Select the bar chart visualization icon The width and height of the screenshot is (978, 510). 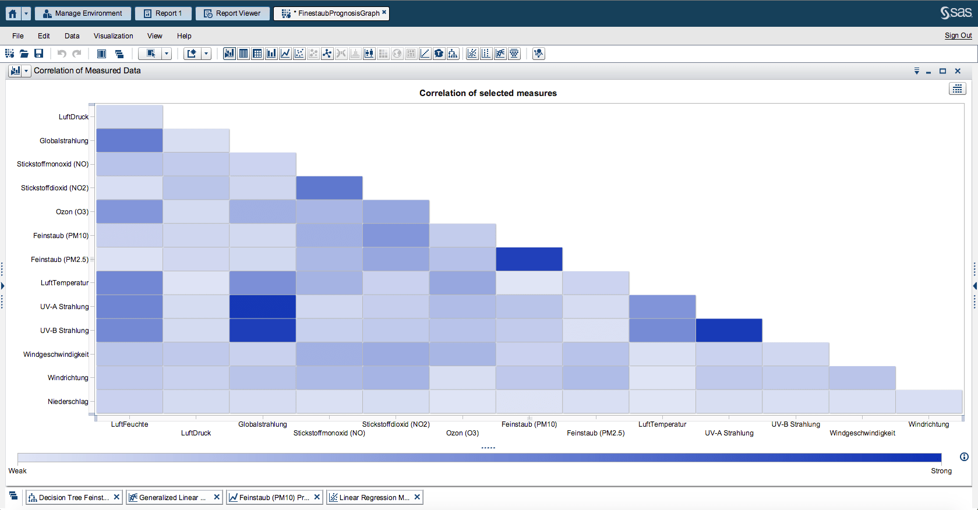point(271,54)
